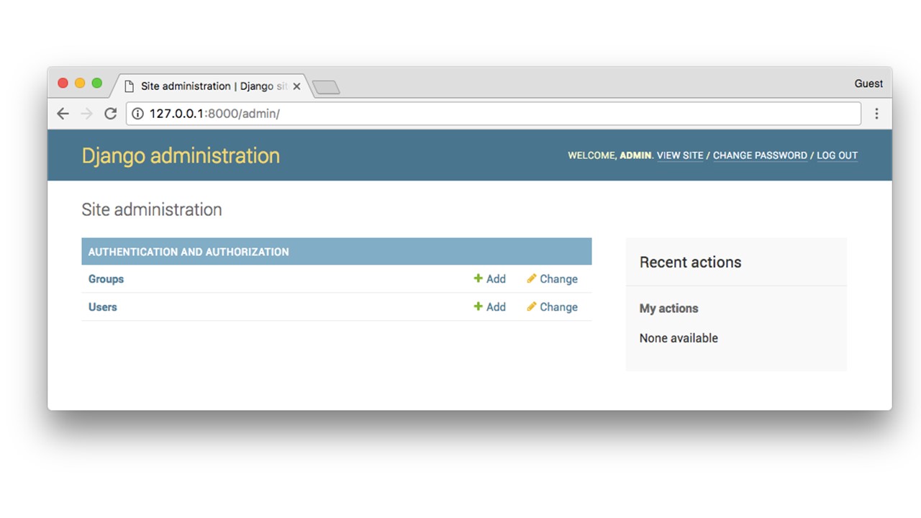Add a new user via the Add link
The width and height of the screenshot is (921, 518).
[x=489, y=307]
